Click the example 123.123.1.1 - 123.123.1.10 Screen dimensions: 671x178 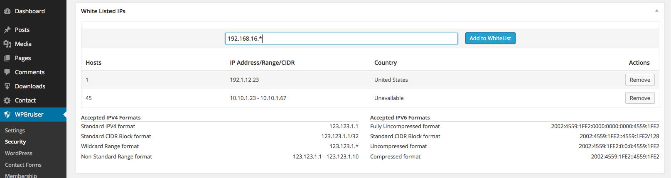(326, 156)
